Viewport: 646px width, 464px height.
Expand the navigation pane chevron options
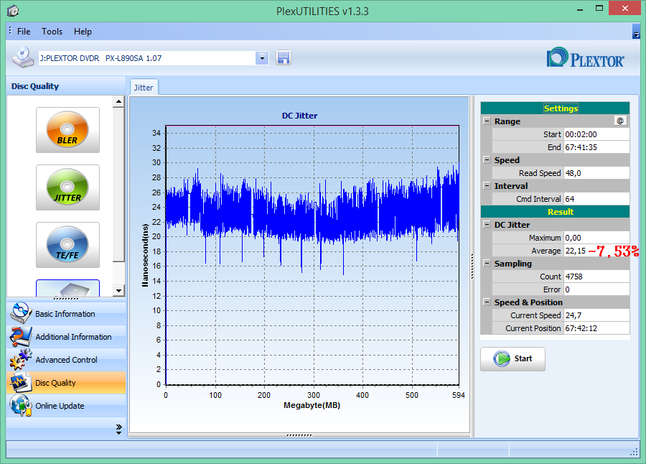pos(118,429)
